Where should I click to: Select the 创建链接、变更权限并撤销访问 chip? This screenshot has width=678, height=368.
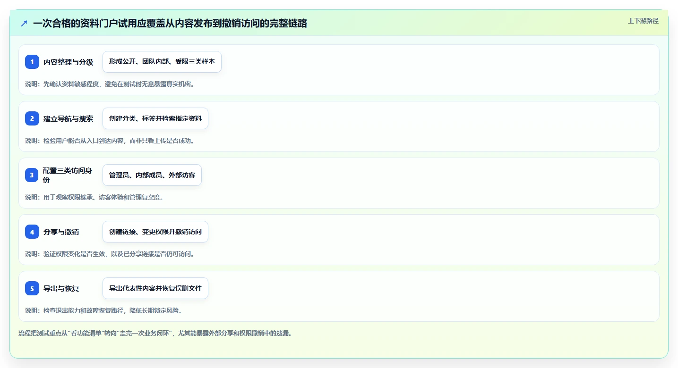(x=155, y=232)
